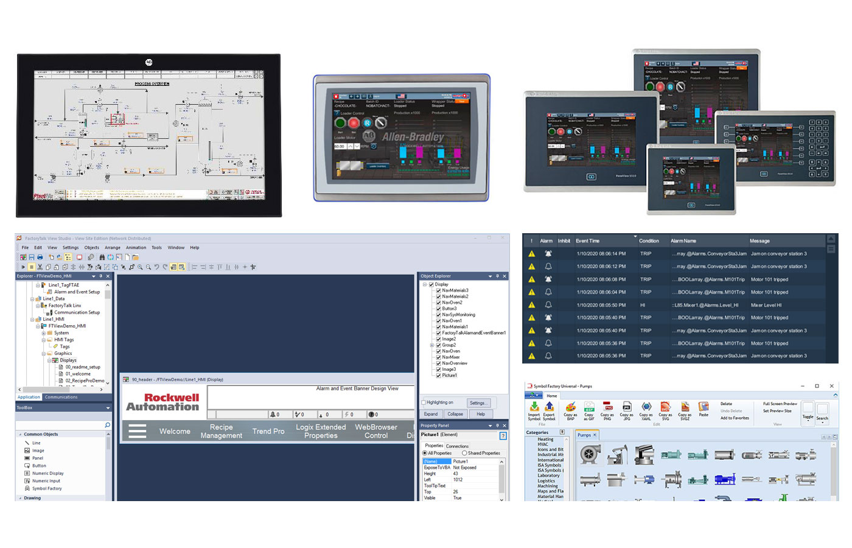The height and width of the screenshot is (548, 852).
Task: Switch to the Connections tab in Property Panel
Action: coord(457,446)
